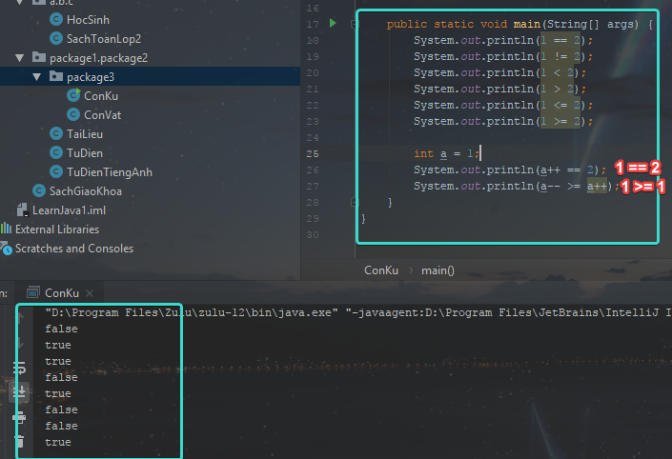Collapse the package1.package2 tree node

tap(19, 57)
